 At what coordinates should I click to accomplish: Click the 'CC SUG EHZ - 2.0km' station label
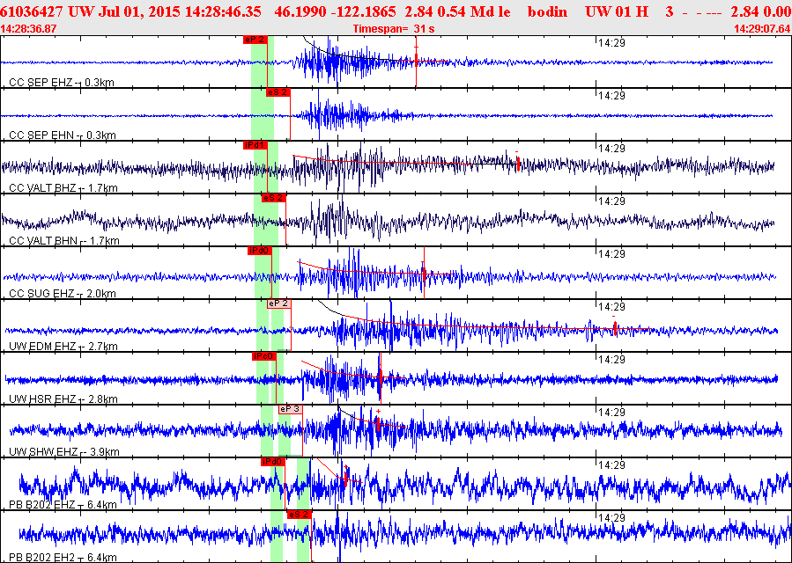click(63, 294)
